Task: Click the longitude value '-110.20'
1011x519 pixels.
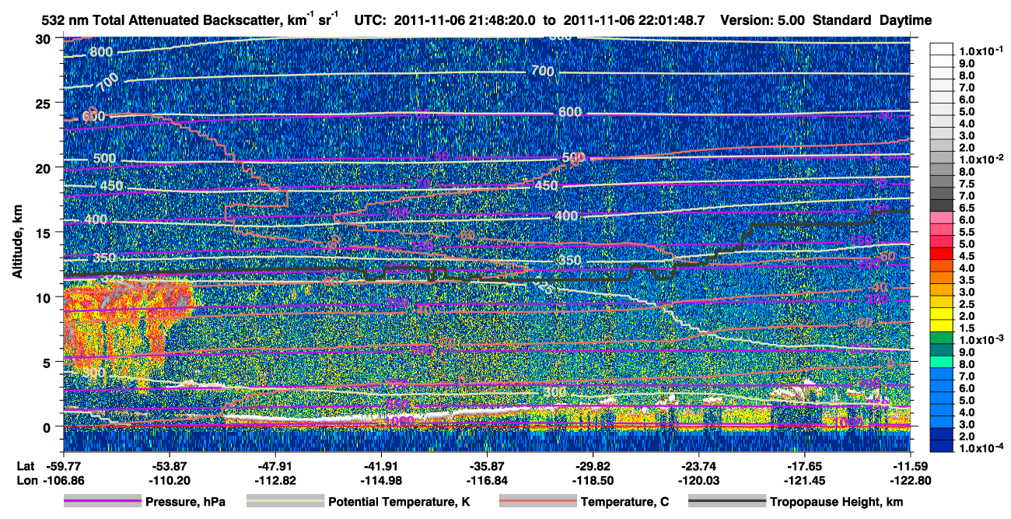Action: pyautogui.click(x=169, y=481)
